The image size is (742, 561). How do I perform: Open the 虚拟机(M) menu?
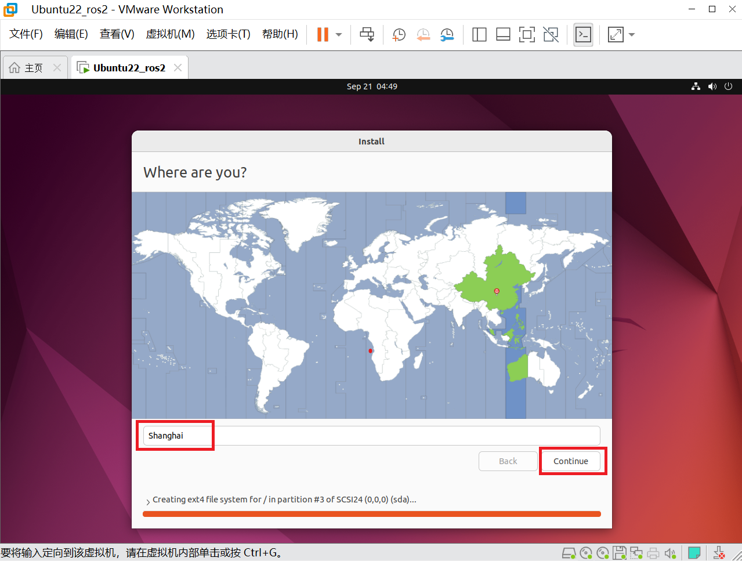tap(170, 34)
